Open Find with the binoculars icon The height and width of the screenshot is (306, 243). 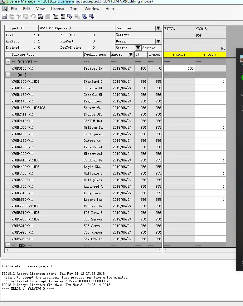pyautogui.click(x=40, y=16)
